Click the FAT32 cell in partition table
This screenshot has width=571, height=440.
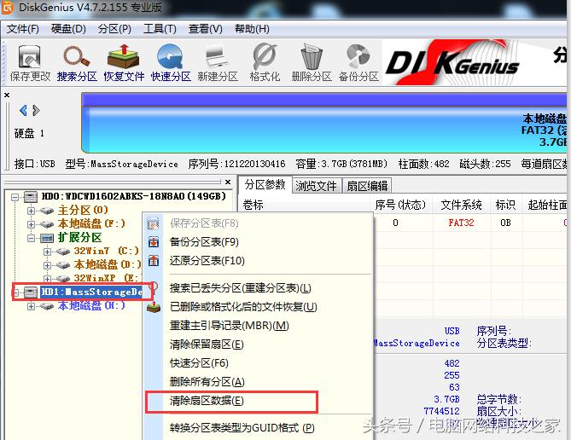462,223
